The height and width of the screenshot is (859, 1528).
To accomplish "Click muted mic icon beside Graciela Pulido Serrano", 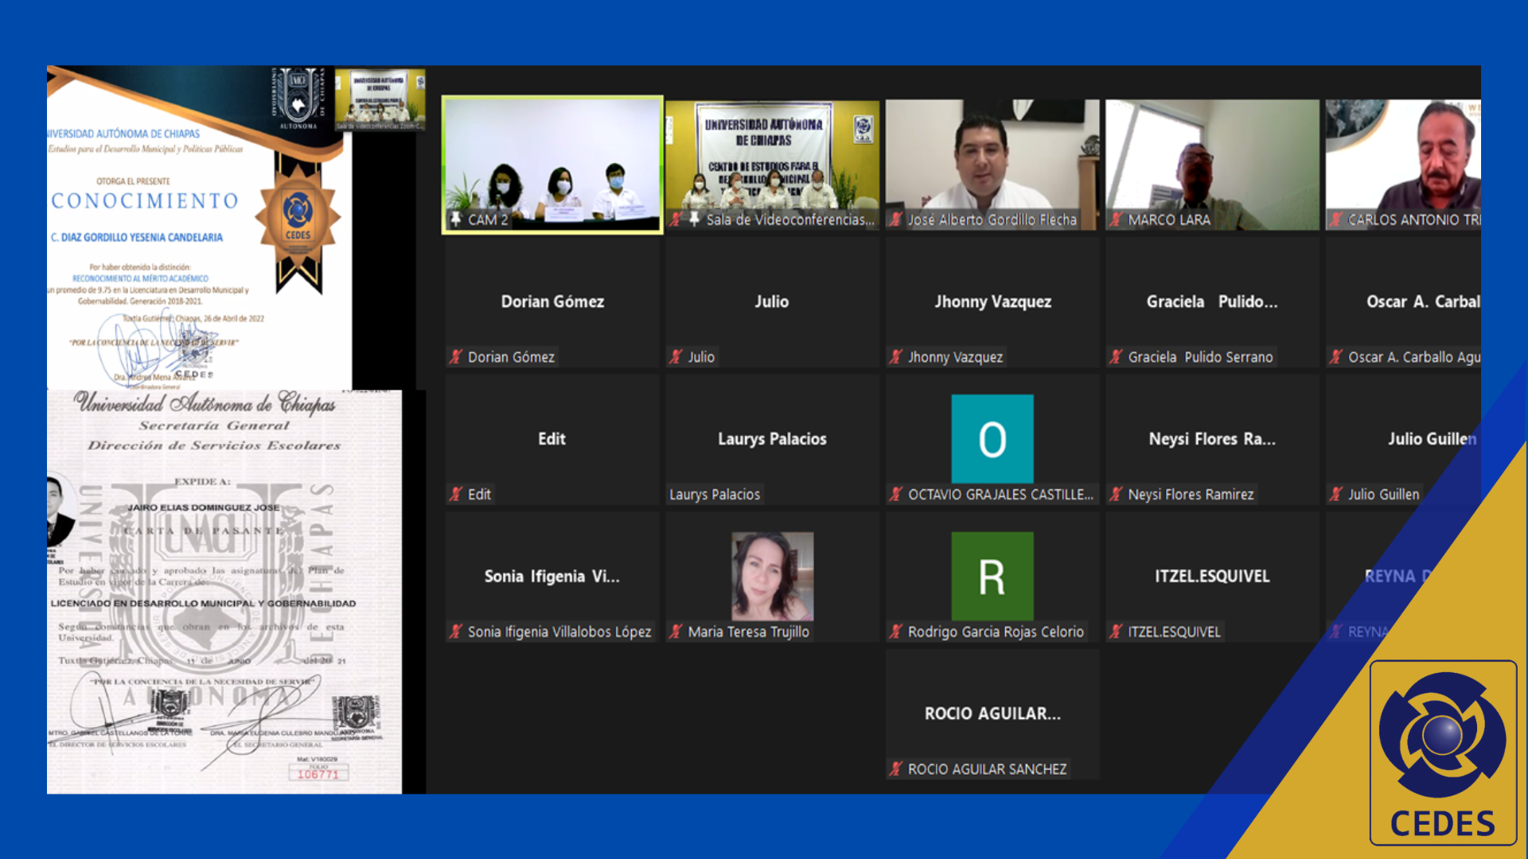I will pos(1117,357).
